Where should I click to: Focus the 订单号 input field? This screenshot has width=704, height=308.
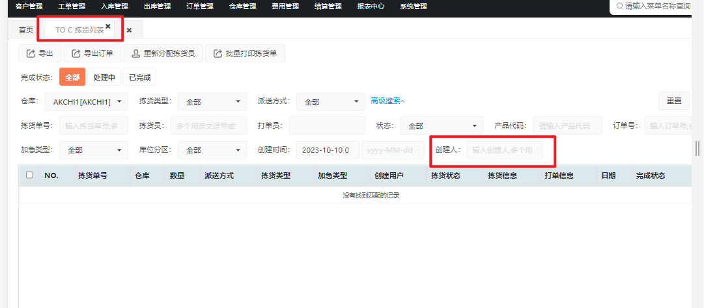pos(668,126)
